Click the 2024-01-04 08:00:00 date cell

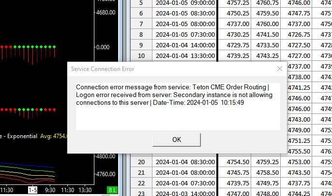[x=185, y=172]
